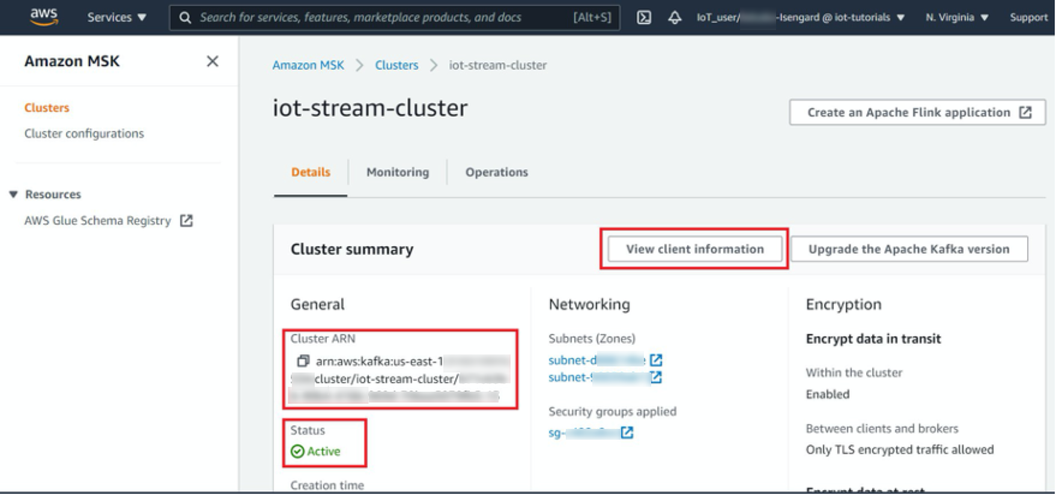The height and width of the screenshot is (495, 1056).
Task: Click external icon beside first subnet
Action: pos(656,360)
